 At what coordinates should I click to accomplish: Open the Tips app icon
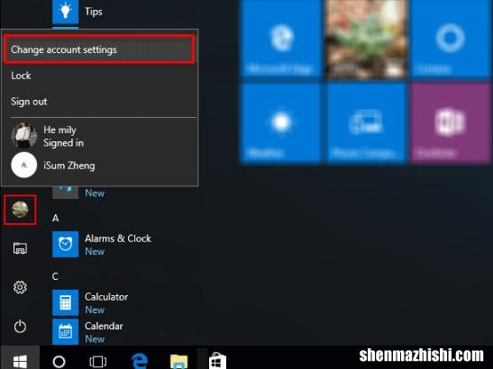pyautogui.click(x=65, y=12)
